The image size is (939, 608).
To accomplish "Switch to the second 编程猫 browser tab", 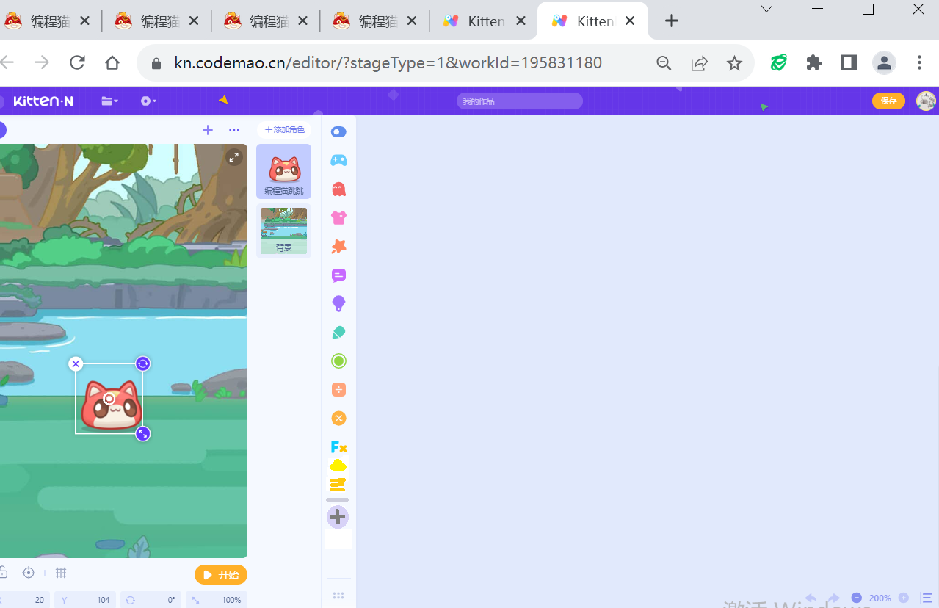I will point(156,21).
